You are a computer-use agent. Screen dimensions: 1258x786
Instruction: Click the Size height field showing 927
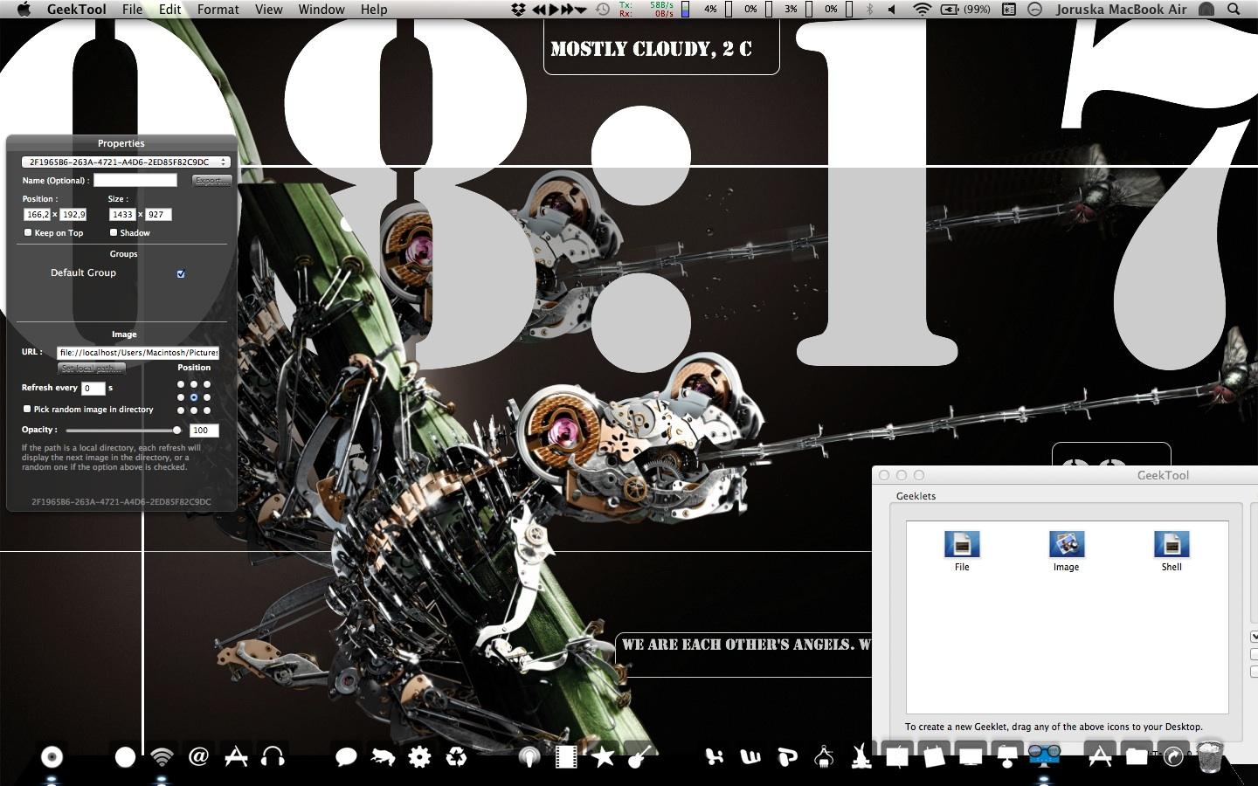click(158, 214)
